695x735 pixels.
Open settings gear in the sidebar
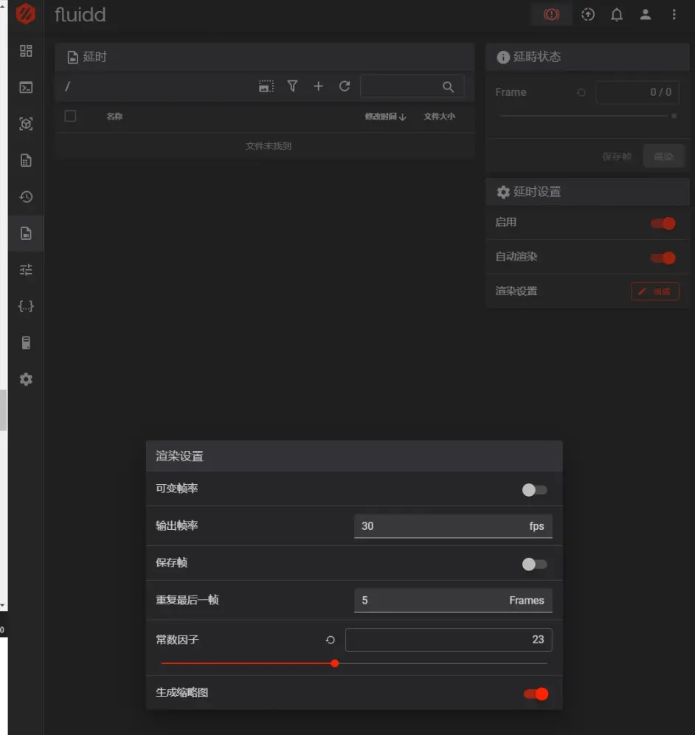(x=26, y=379)
